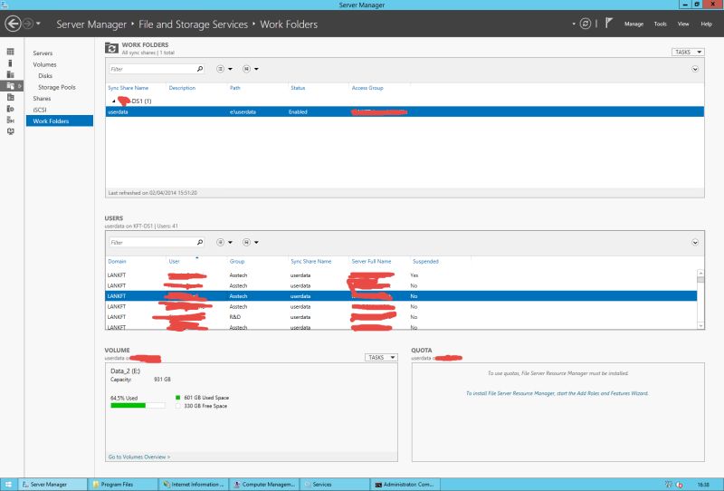
Task: Sort Work Folders by Path column
Action: point(235,88)
